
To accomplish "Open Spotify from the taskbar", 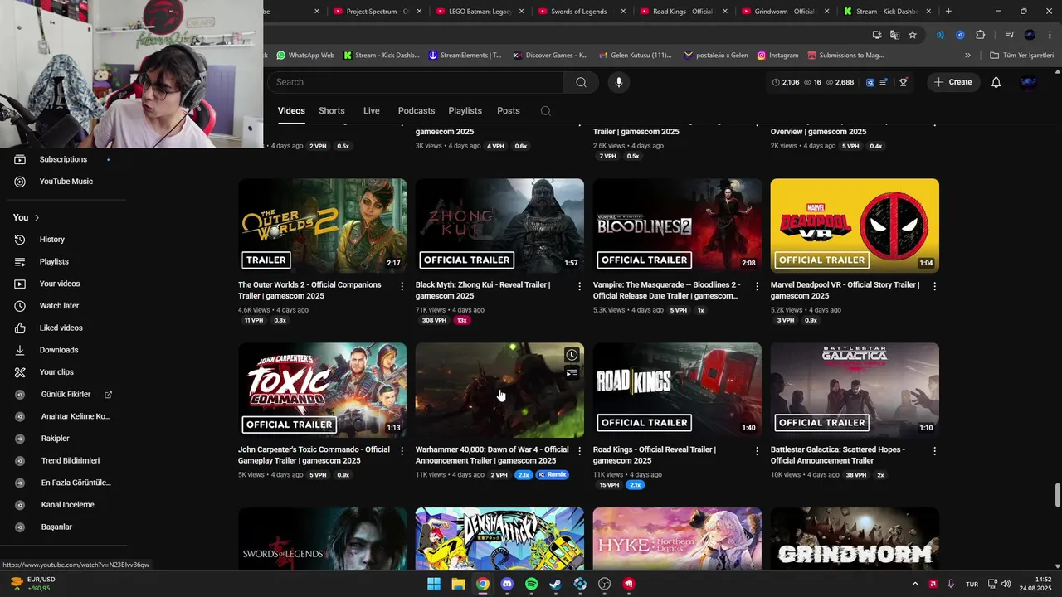I will coord(532,584).
